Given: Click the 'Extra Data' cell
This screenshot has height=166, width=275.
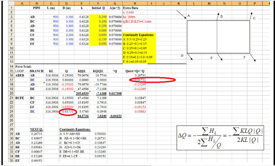Looking at the screenshot, I should (x=131, y=8).
